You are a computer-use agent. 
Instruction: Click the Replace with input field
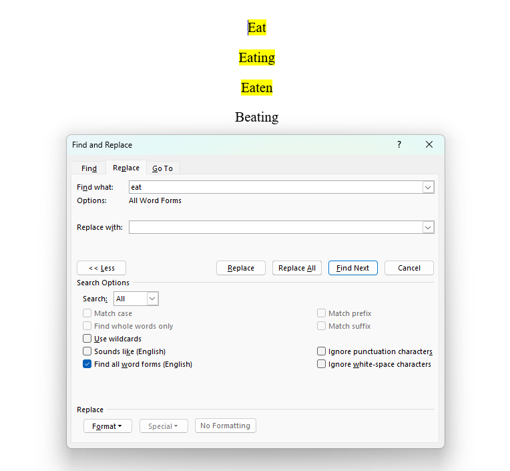[276, 227]
